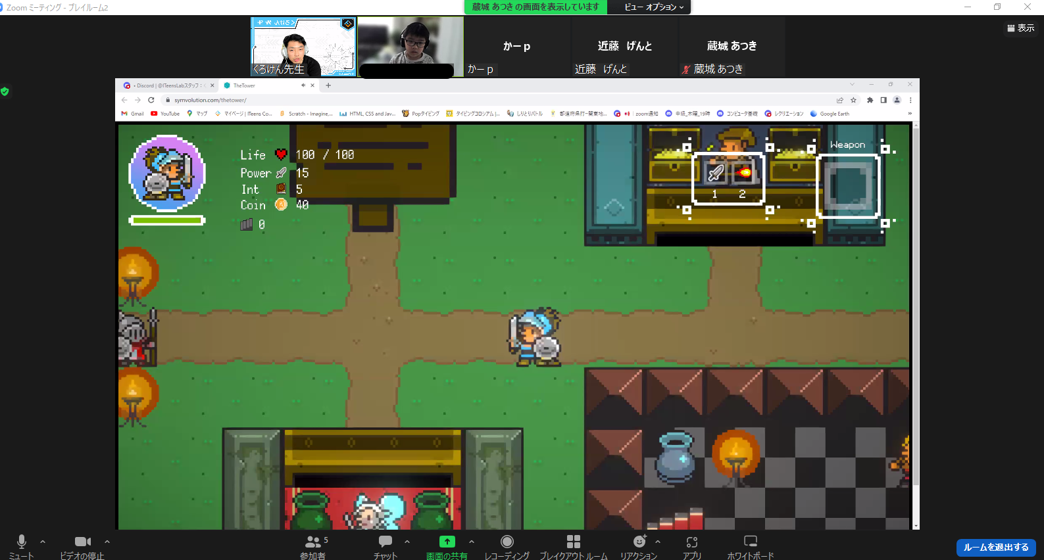Open the Popタイピング bookmark
Image resolution: width=1044 pixels, height=560 pixels.
420,114
